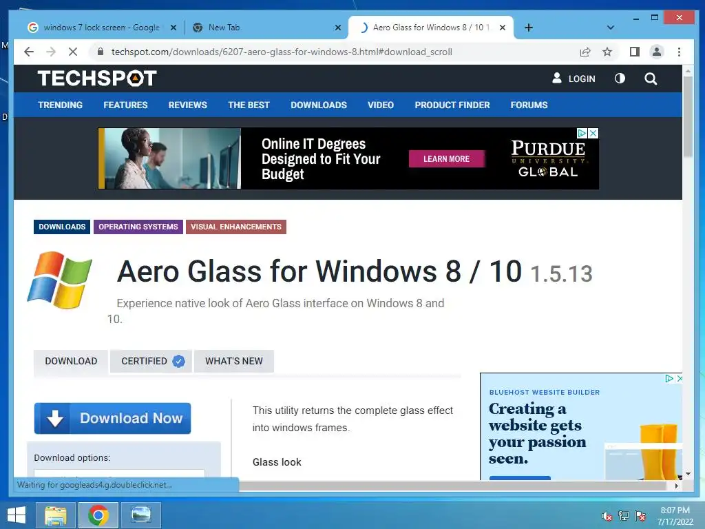Select the WHAT'S NEW tab
The width and height of the screenshot is (705, 529).
coord(234,361)
